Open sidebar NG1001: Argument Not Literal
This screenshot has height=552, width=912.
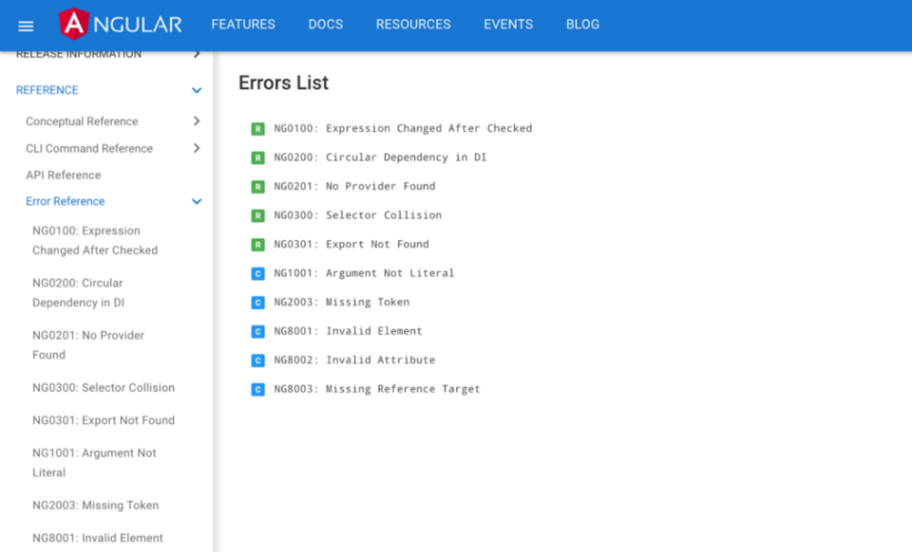tap(94, 463)
